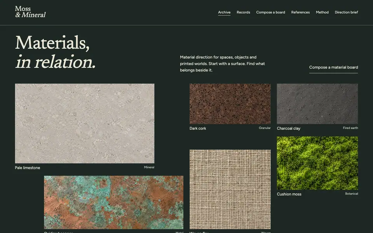This screenshot has height=233, width=373.
Task: Navigate to the Method page
Action: [322, 12]
